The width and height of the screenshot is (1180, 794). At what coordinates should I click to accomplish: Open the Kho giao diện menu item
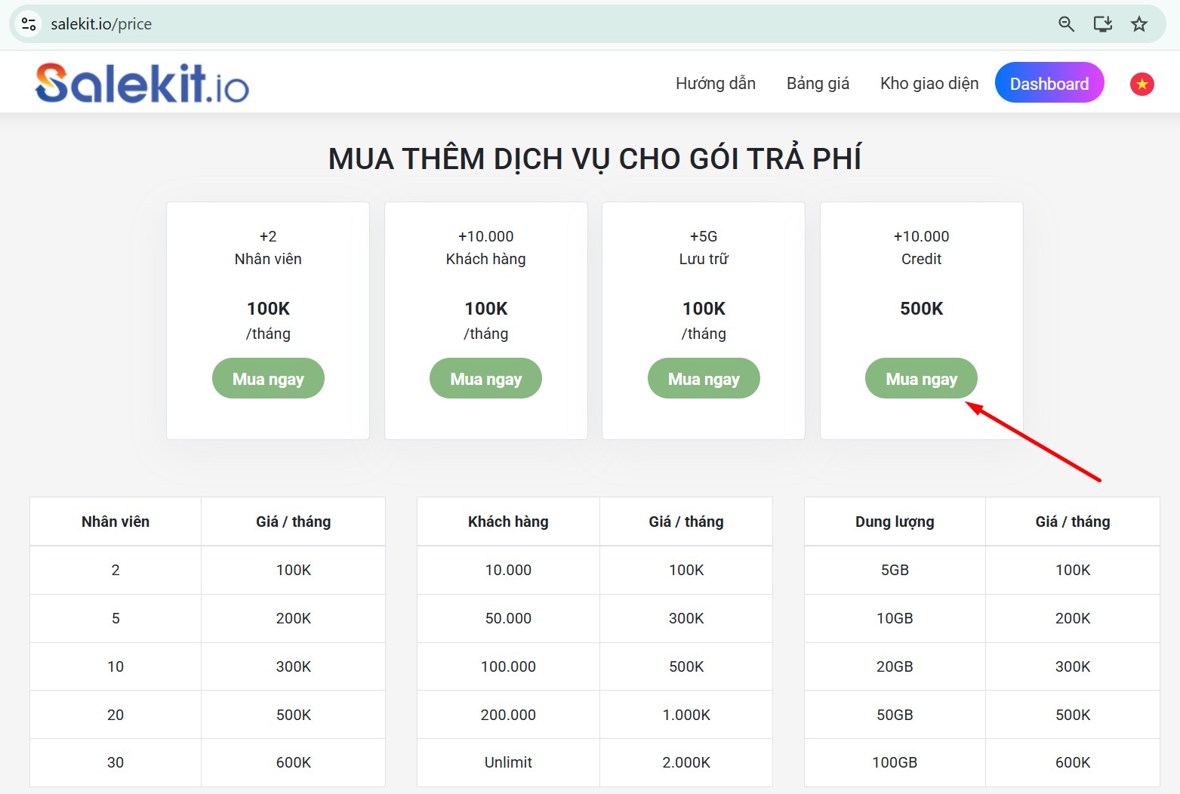[x=929, y=84]
